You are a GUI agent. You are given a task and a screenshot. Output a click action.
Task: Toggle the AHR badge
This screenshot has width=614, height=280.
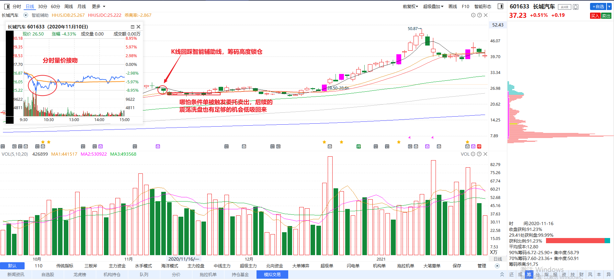(564, 7)
